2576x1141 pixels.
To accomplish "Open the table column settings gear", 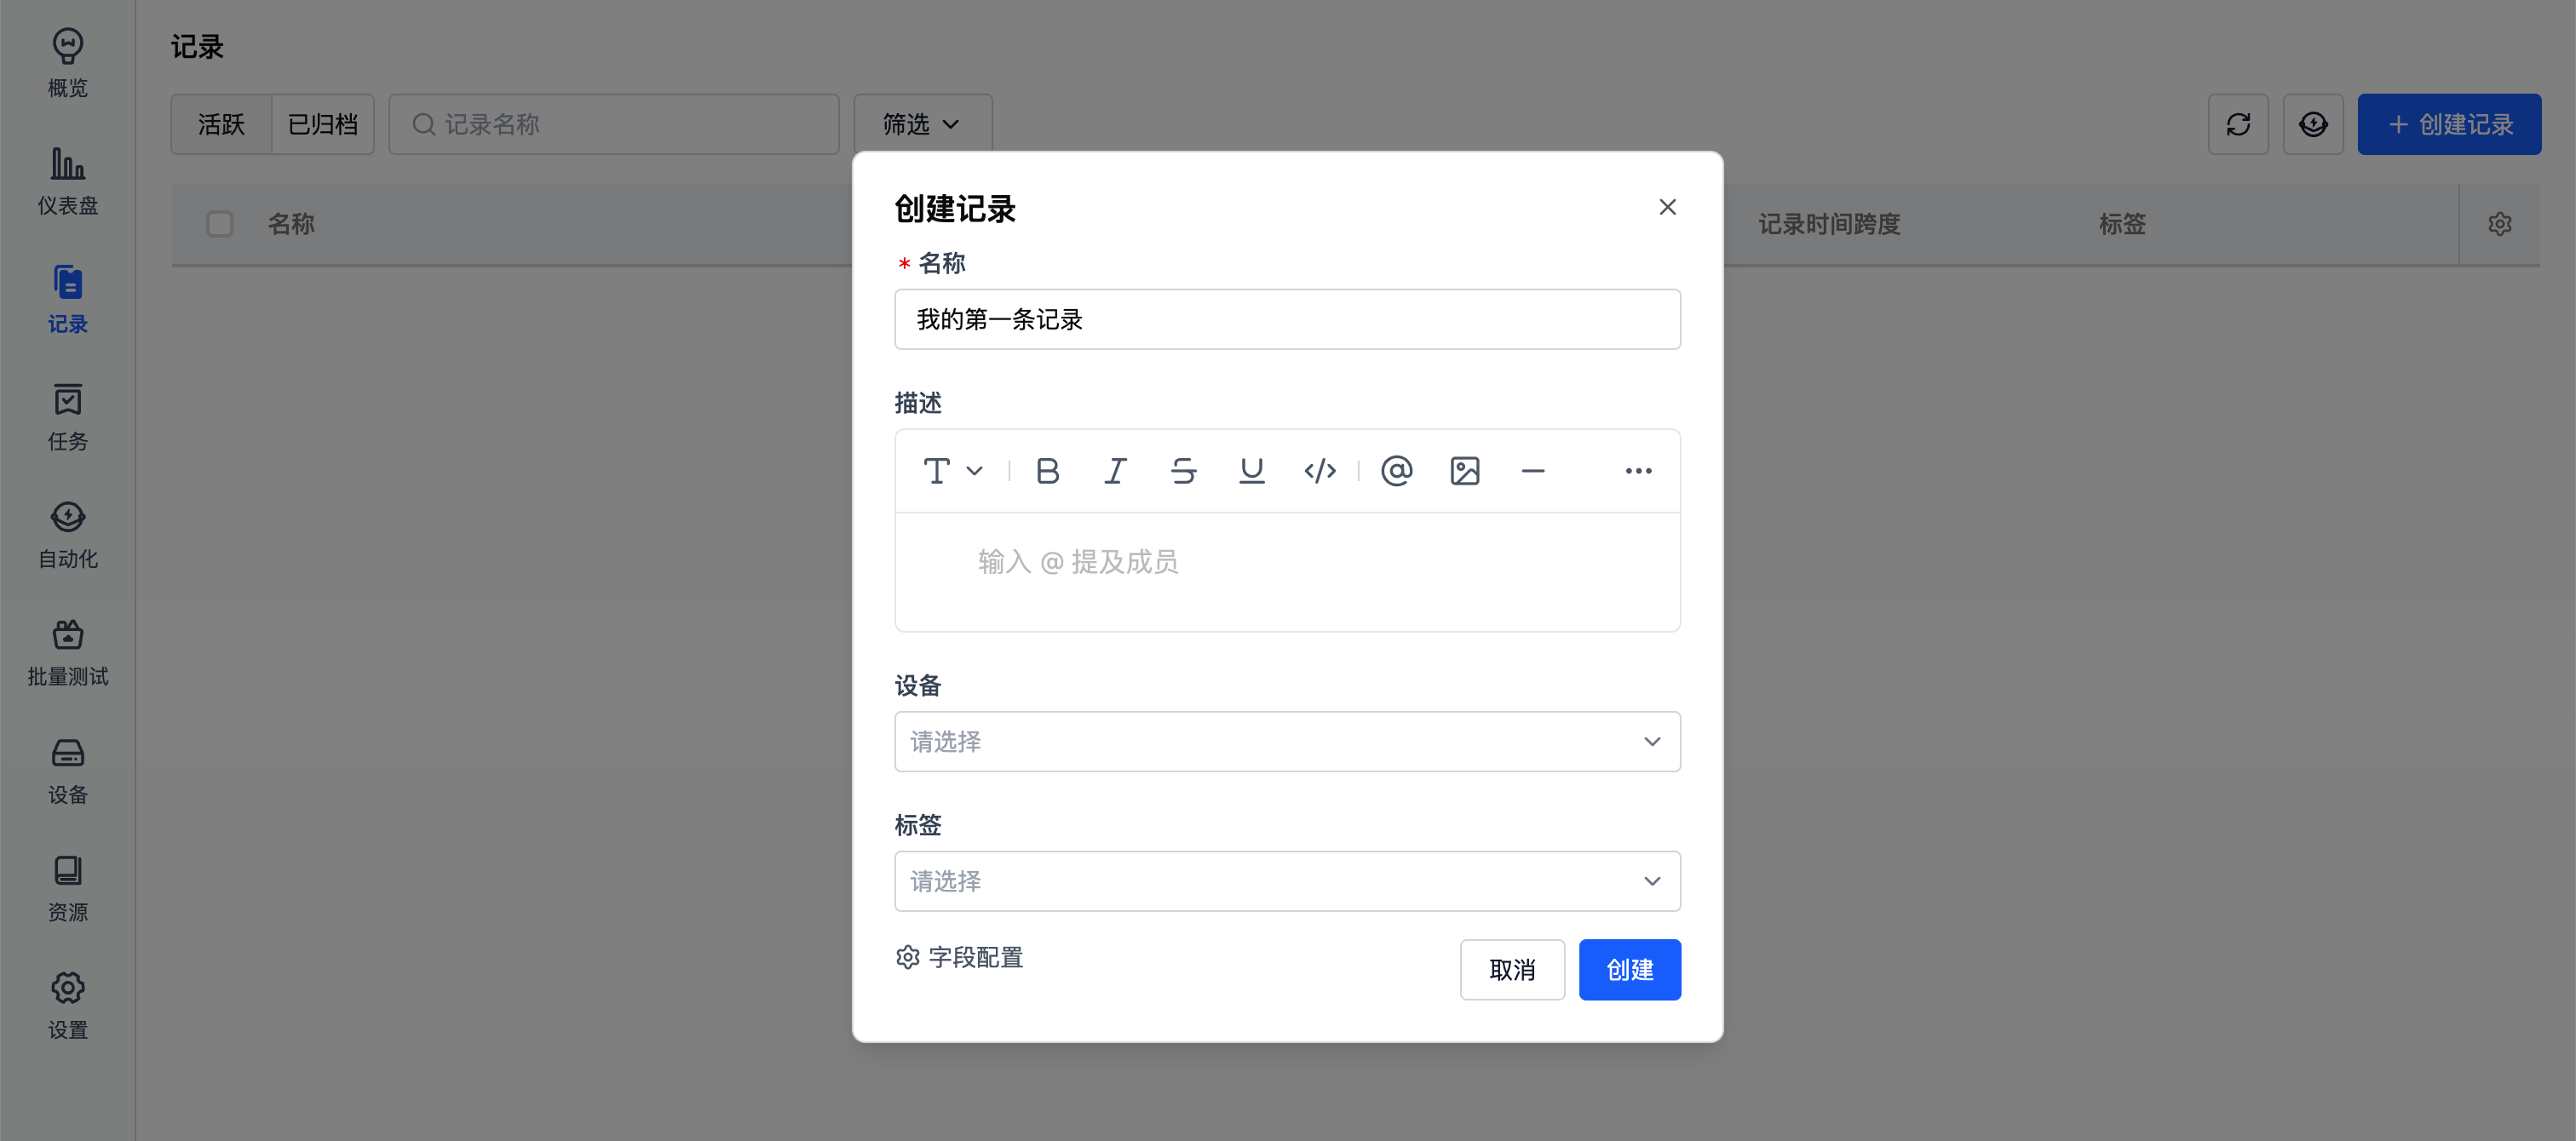I will (2500, 224).
